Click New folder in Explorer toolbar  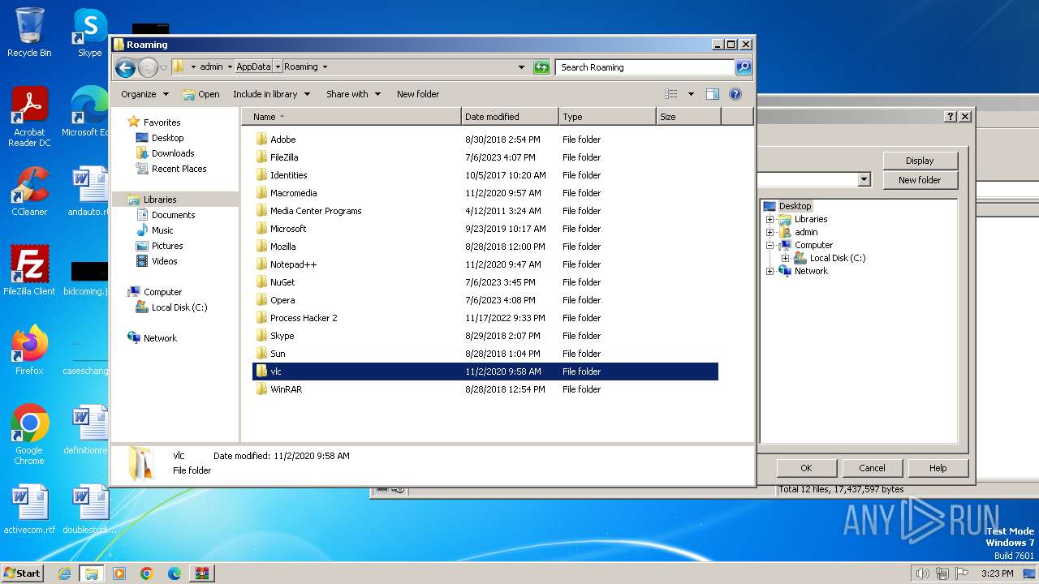[x=418, y=94]
